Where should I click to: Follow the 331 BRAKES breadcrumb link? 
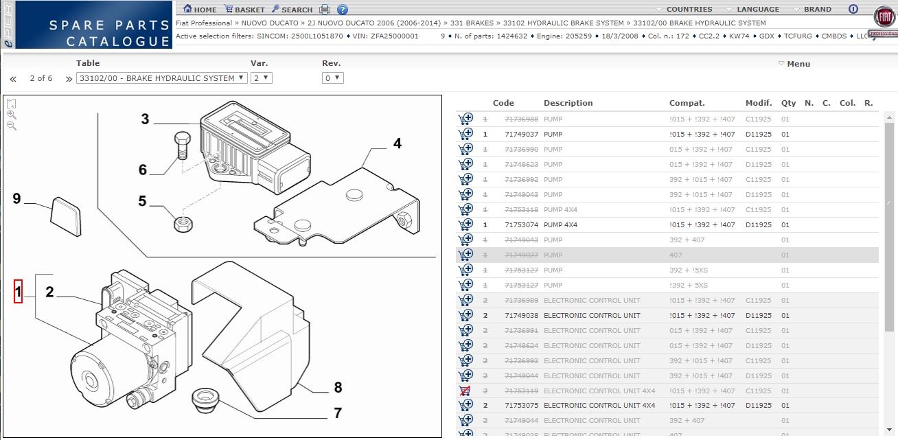(x=471, y=23)
